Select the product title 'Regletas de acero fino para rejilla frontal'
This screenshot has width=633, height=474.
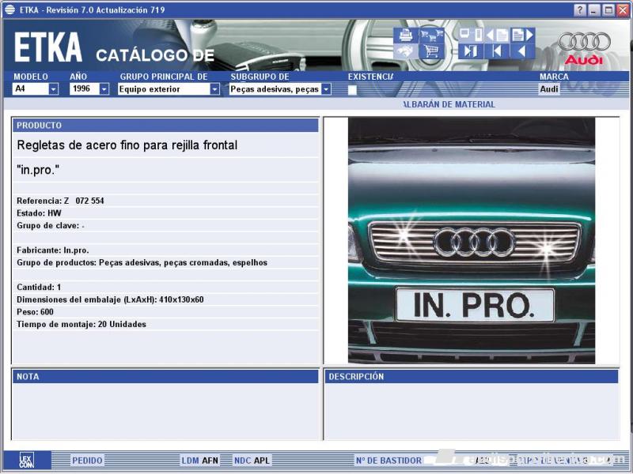point(127,145)
